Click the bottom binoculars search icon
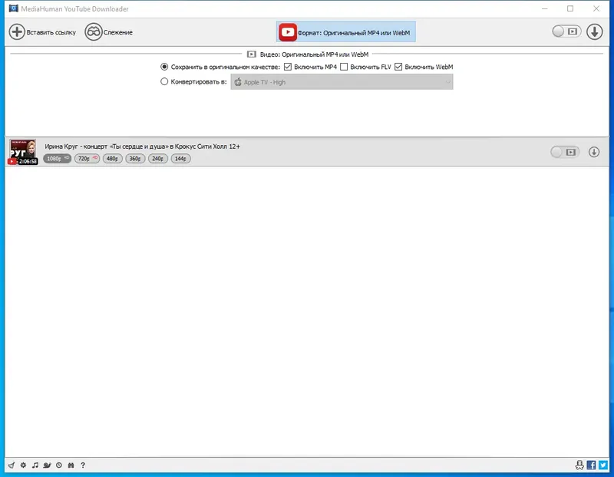The image size is (614, 477). click(71, 465)
